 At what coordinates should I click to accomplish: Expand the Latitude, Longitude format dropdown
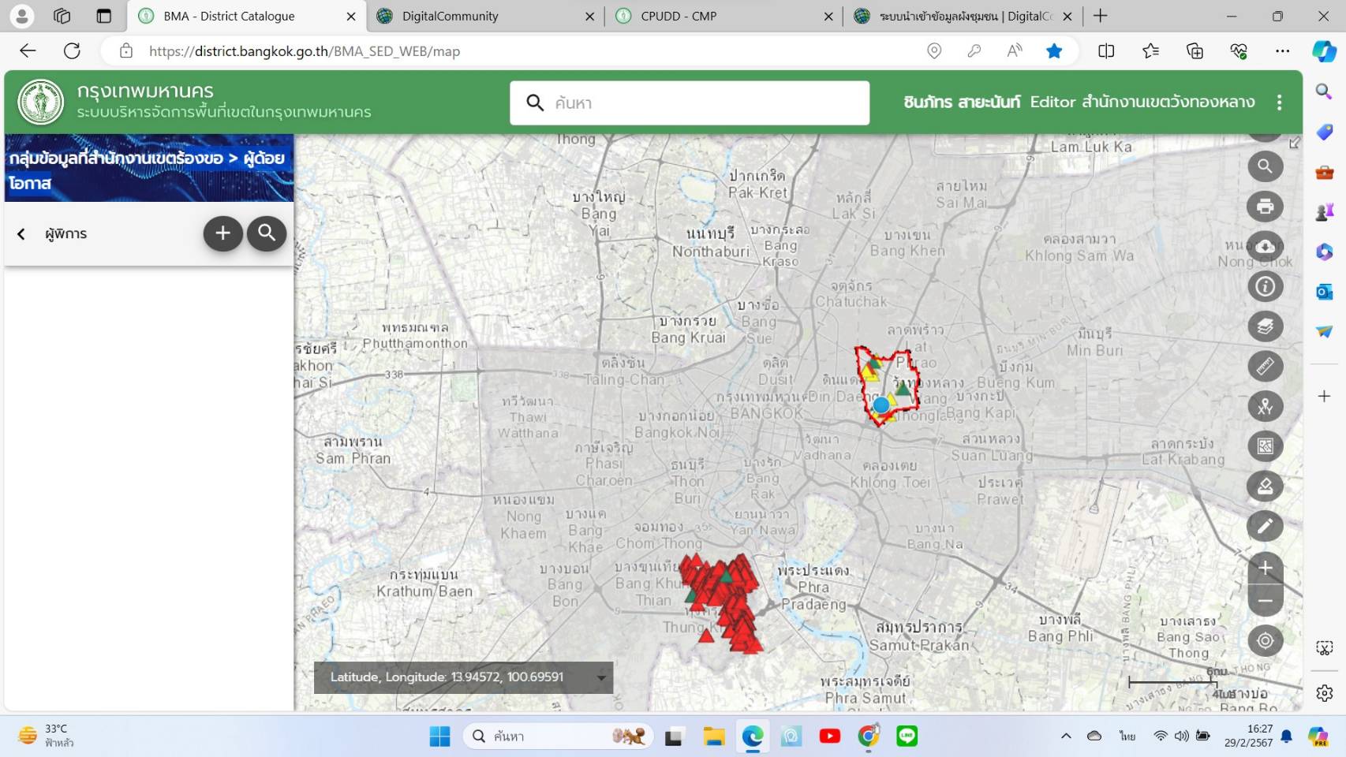pos(601,677)
